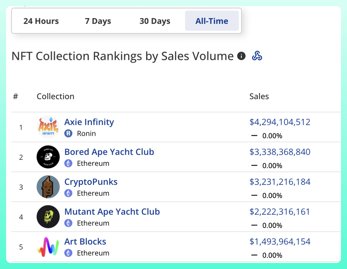This screenshot has width=347, height=269.
Task: Open the Axie Infinity collection link
Action: pos(89,122)
